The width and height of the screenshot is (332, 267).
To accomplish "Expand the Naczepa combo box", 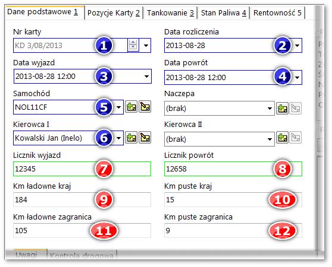I will [270, 109].
